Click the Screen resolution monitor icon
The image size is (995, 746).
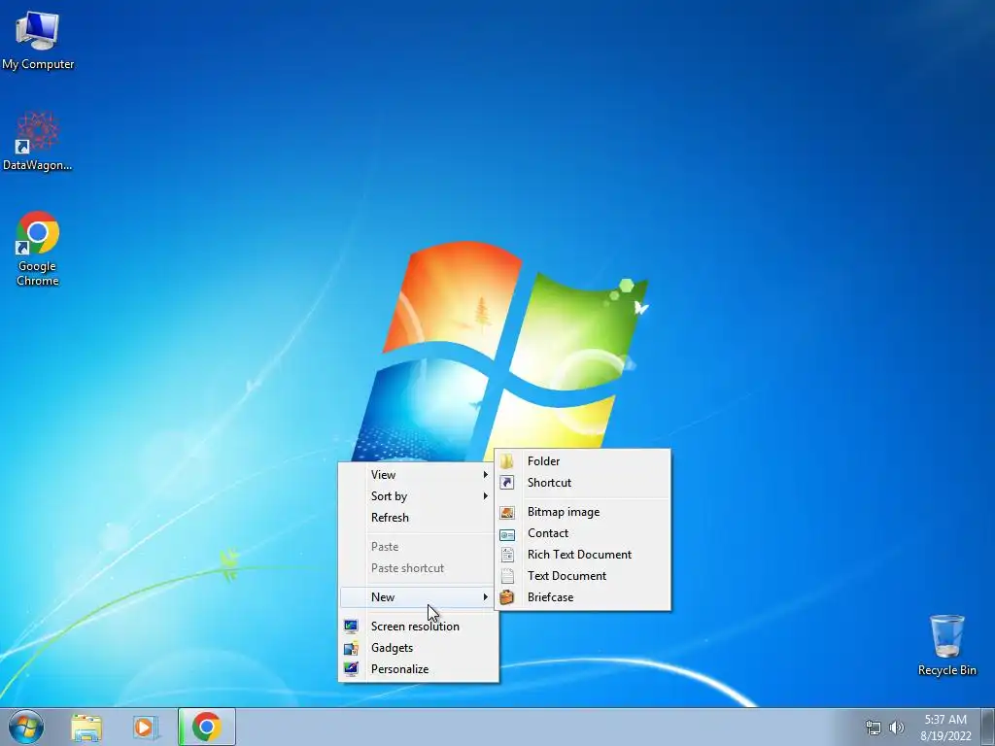[351, 627]
